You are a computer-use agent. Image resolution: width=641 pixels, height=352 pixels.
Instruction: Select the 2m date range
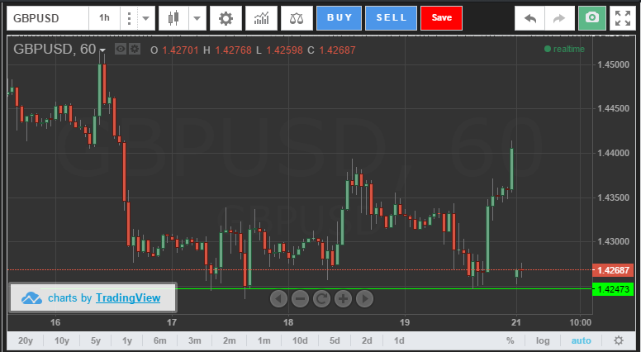click(230, 340)
